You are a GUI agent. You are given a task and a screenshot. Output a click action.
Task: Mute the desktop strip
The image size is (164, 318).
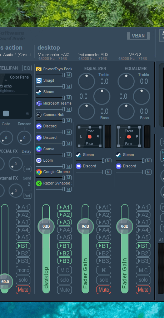coord(64,289)
